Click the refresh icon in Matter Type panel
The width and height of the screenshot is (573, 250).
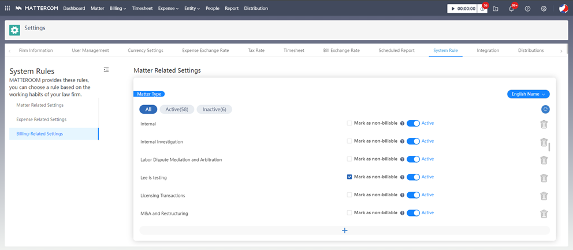(x=545, y=109)
